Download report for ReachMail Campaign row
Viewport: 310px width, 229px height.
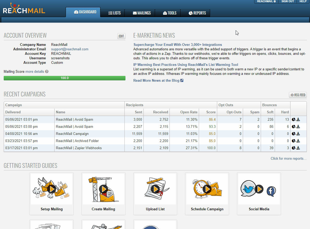(x=298, y=134)
